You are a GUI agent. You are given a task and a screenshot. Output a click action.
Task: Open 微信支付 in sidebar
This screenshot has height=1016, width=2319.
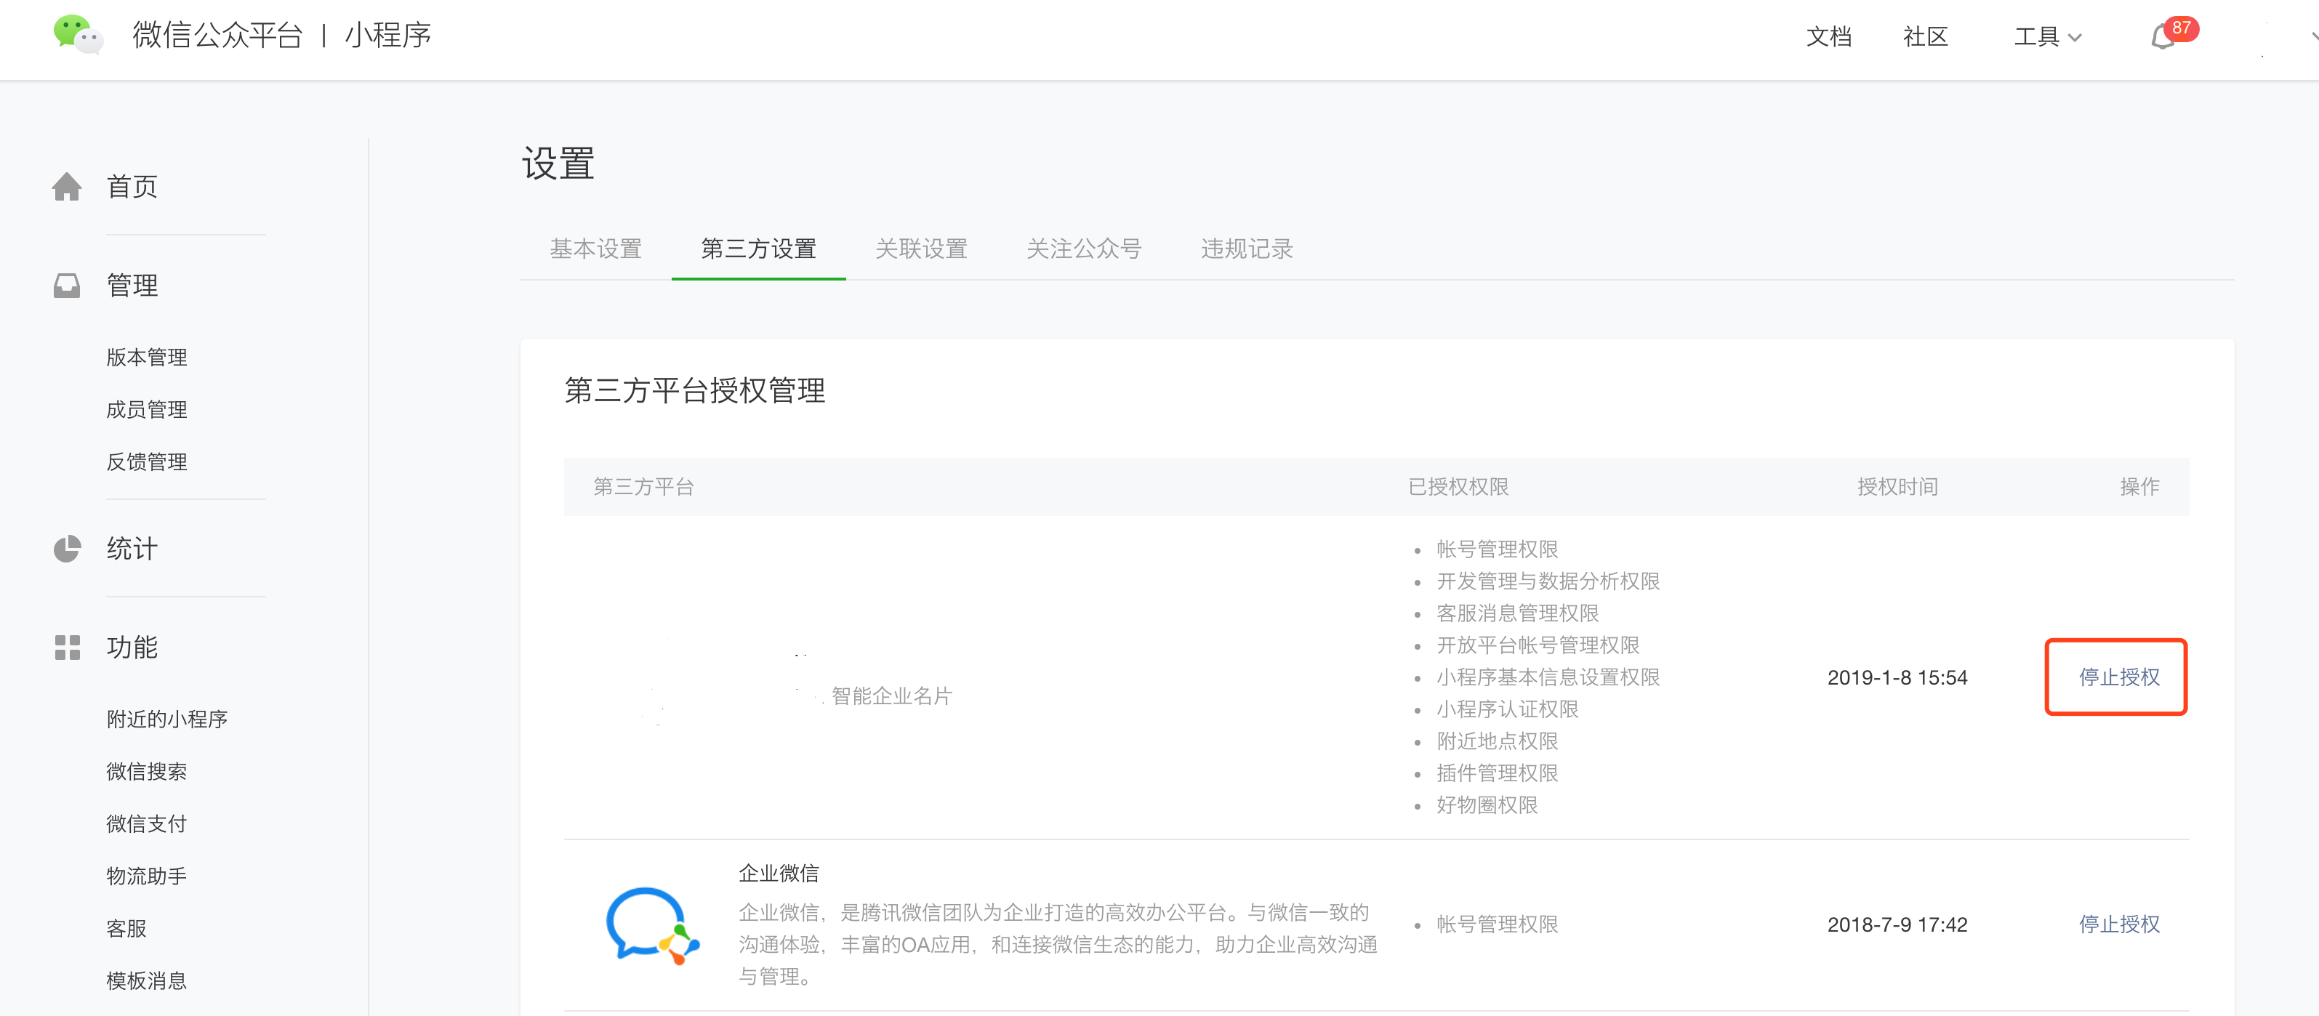point(147,823)
